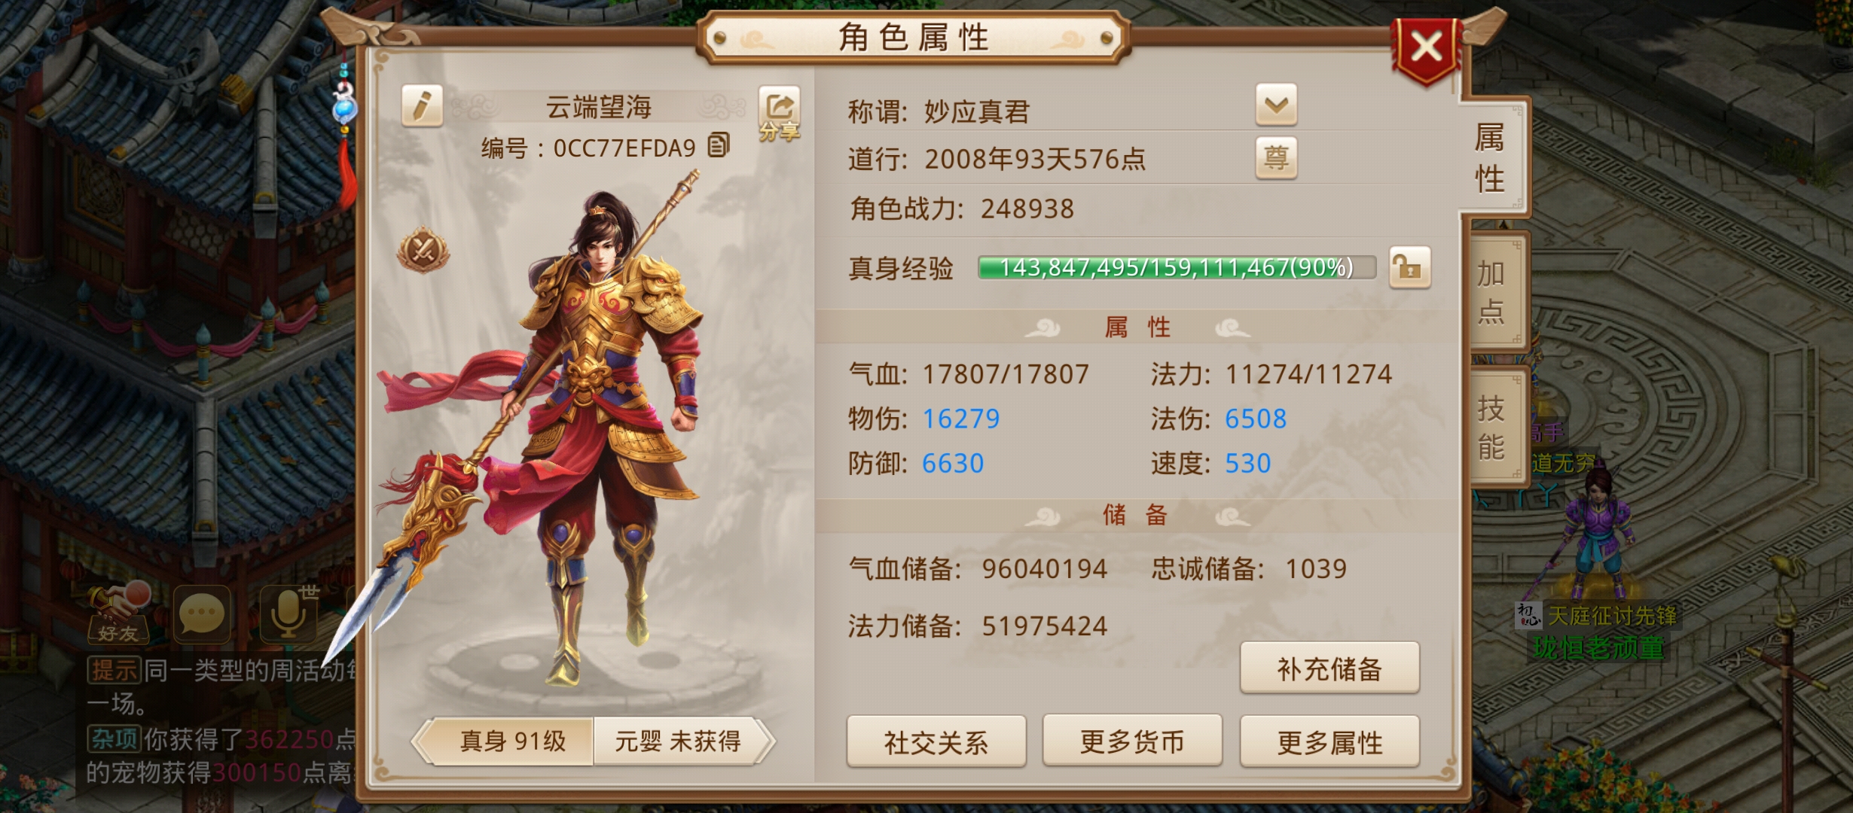Switch to 真身 91级 view
Viewport: 1853px width, 813px height.
click(x=512, y=741)
